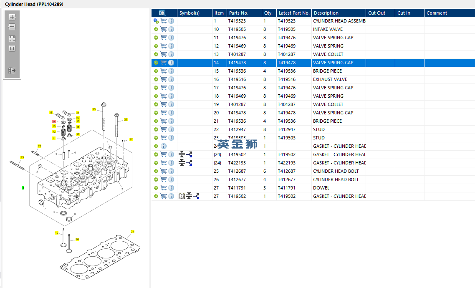
Task: Click the Description column header
Action: point(326,13)
